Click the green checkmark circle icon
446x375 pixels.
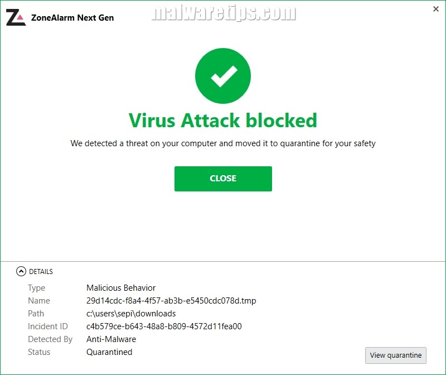(x=223, y=76)
